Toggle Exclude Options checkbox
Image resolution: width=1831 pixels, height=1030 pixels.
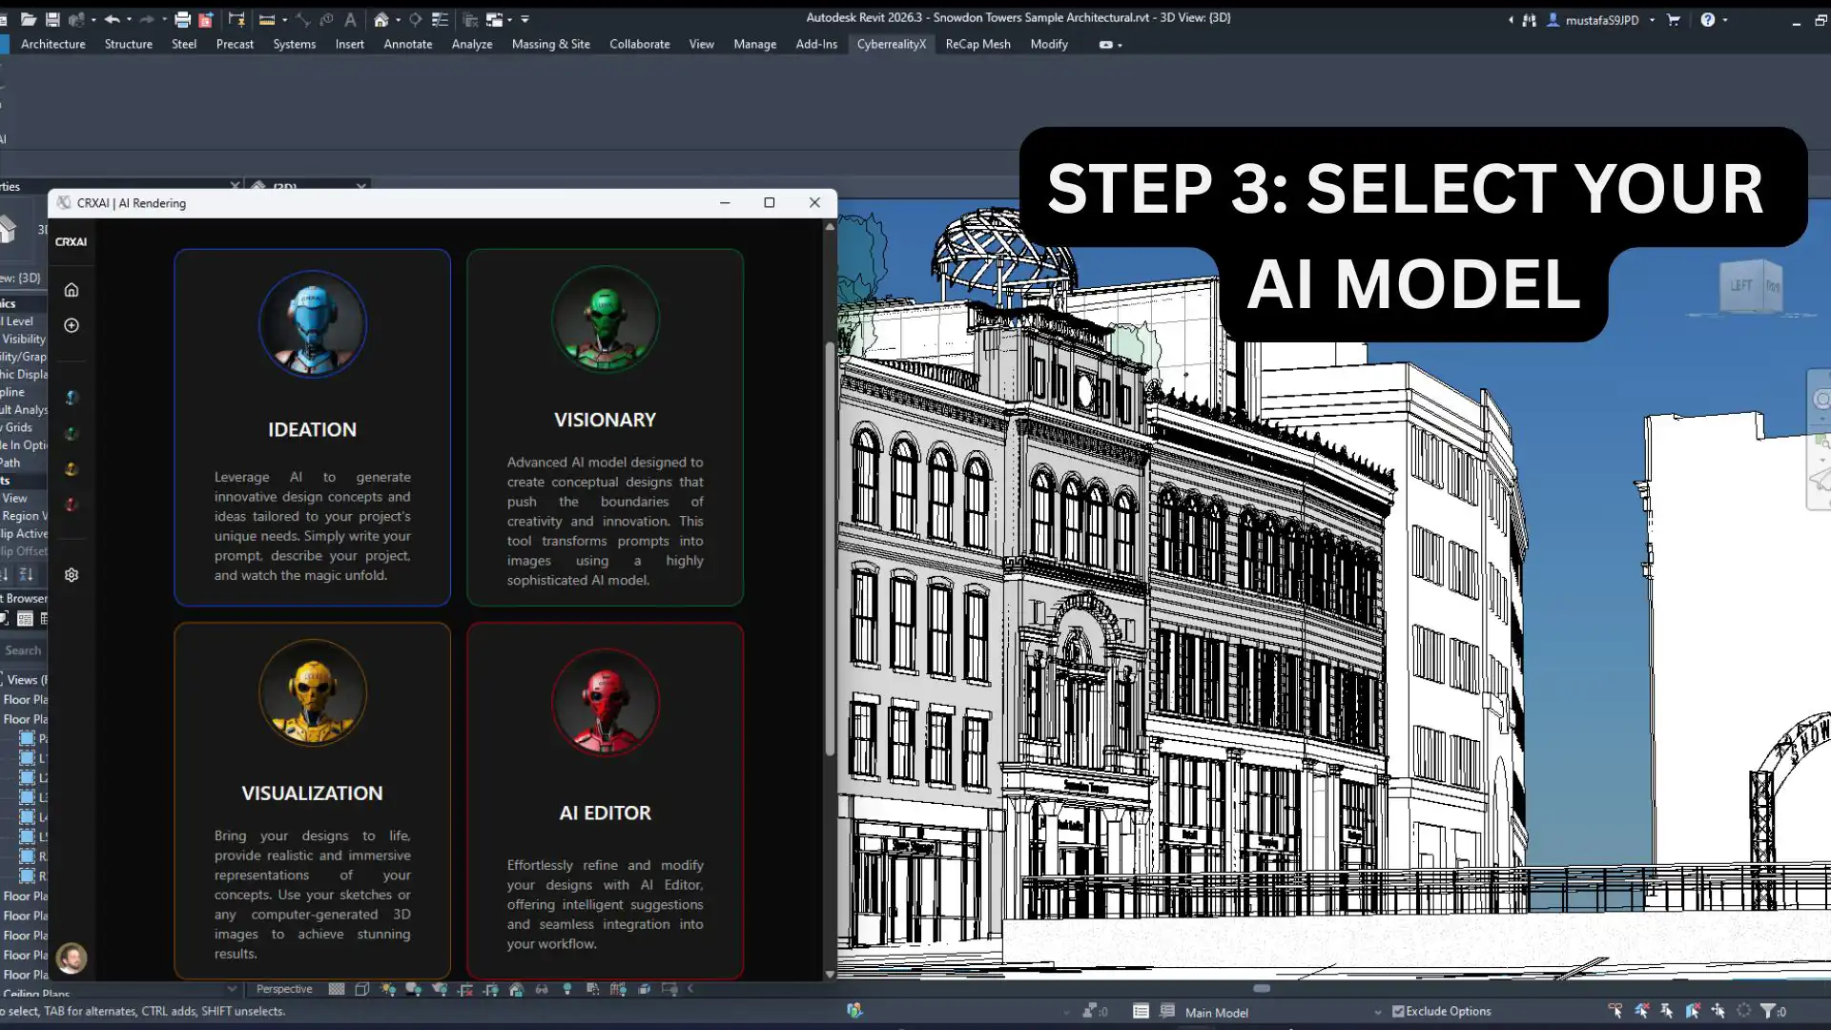1398,1011
